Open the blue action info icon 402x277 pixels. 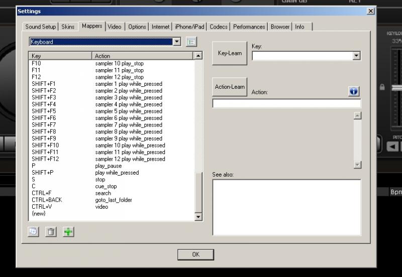pos(354,91)
